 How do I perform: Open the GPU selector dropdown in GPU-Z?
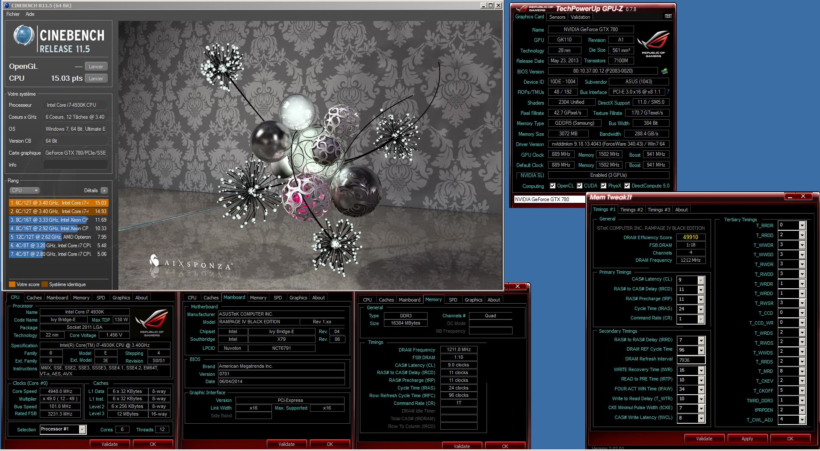pyautogui.click(x=549, y=199)
